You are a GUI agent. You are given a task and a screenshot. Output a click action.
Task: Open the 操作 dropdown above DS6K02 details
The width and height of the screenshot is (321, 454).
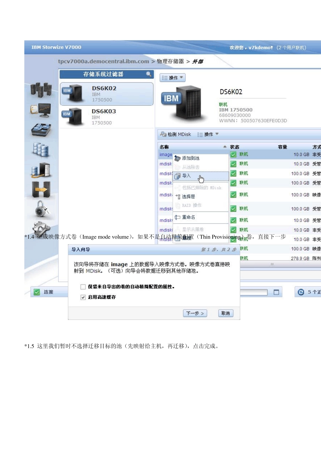pos(173,78)
